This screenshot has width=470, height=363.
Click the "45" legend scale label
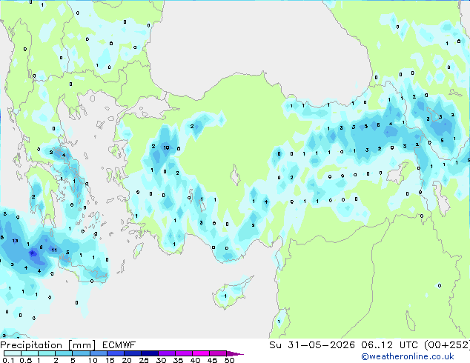pyautogui.click(x=212, y=360)
